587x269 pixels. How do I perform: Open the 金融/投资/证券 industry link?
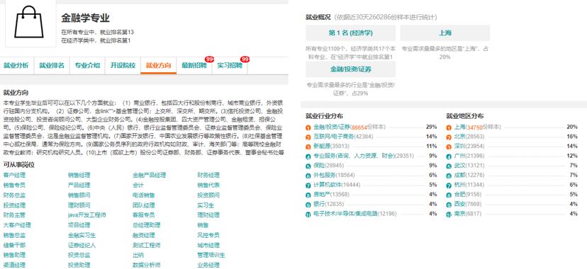[332, 127]
